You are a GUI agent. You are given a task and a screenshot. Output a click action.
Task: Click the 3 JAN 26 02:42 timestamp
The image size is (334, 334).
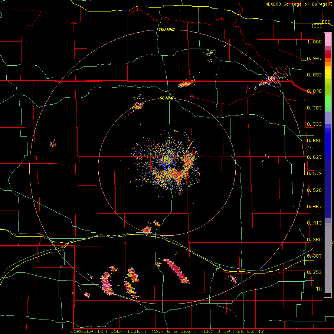pyautogui.click(x=240, y=331)
